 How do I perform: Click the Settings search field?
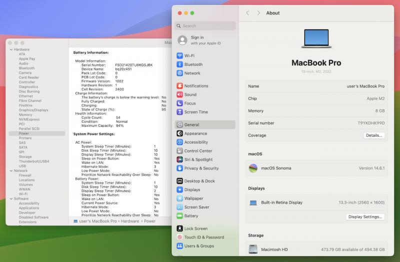point(205,26)
